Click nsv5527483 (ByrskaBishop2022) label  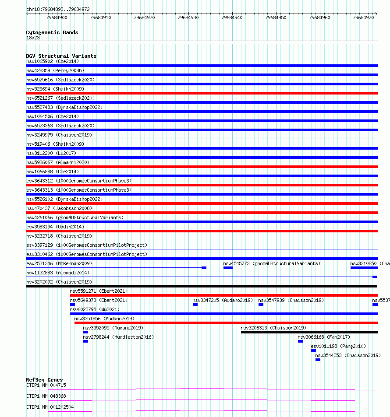pyautogui.click(x=64, y=107)
